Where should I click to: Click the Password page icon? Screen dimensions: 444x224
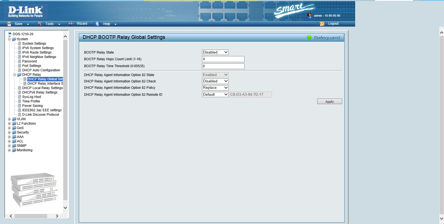pyautogui.click(x=20, y=61)
